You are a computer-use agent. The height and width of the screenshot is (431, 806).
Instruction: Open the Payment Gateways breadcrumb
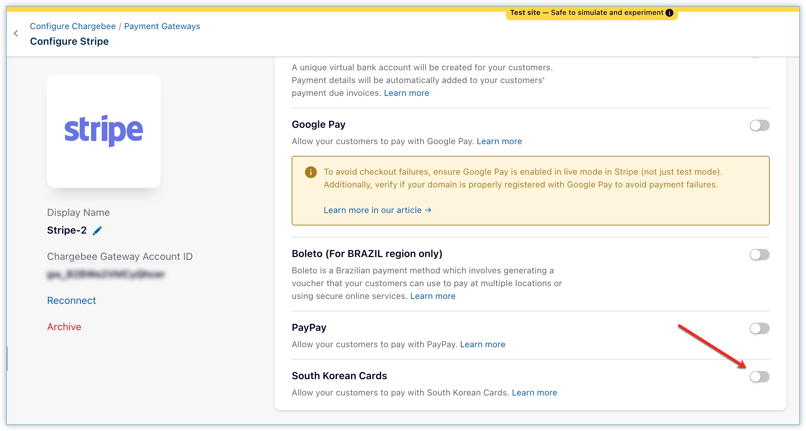[162, 26]
